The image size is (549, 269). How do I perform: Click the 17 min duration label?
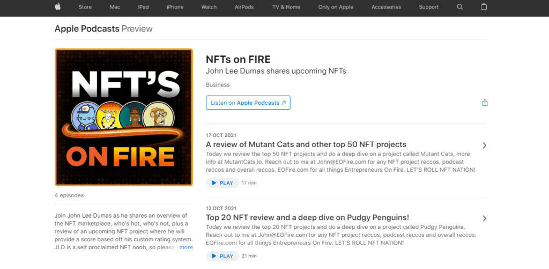click(x=249, y=183)
